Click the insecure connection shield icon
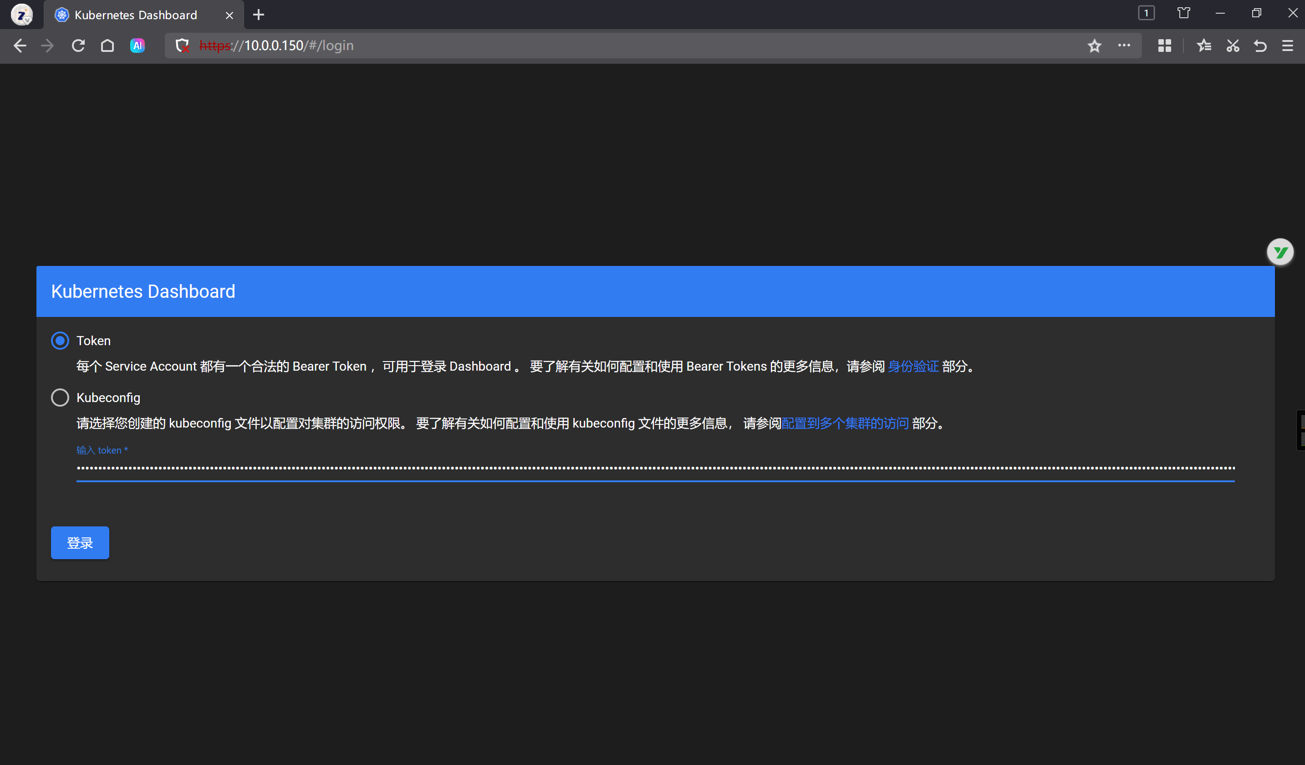This screenshot has height=765, width=1305. pos(182,46)
